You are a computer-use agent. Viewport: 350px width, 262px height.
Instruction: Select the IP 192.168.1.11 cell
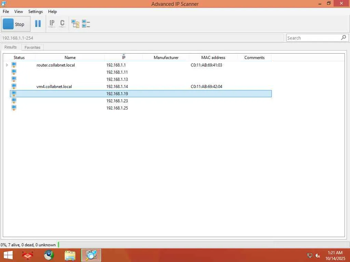point(117,72)
